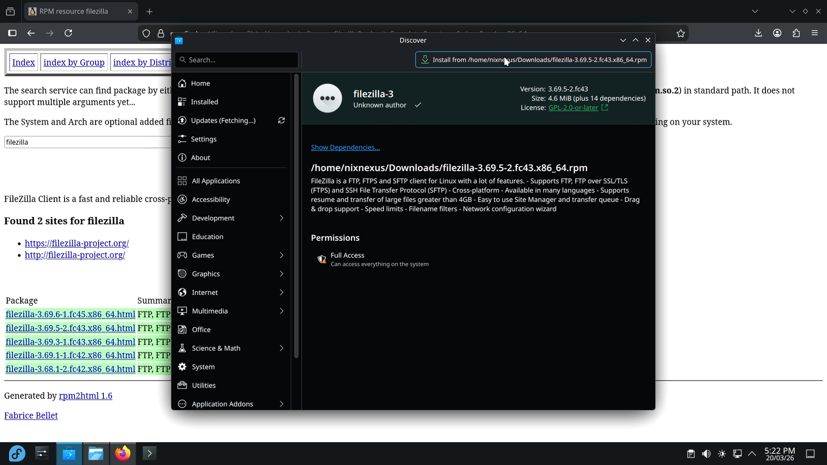
Task: Open the Firefox account menu icon
Action: [x=777, y=33]
